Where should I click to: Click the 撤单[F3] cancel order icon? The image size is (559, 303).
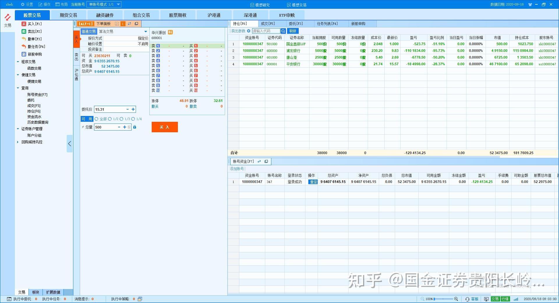pyautogui.click(x=24, y=39)
